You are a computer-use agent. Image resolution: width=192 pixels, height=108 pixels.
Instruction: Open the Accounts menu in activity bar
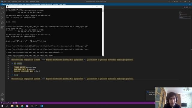[2, 94]
